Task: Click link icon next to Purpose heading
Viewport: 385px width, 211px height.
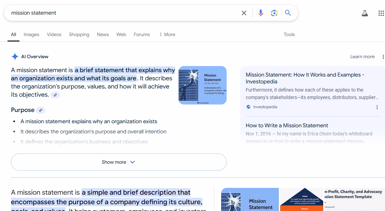Action: 41,110
